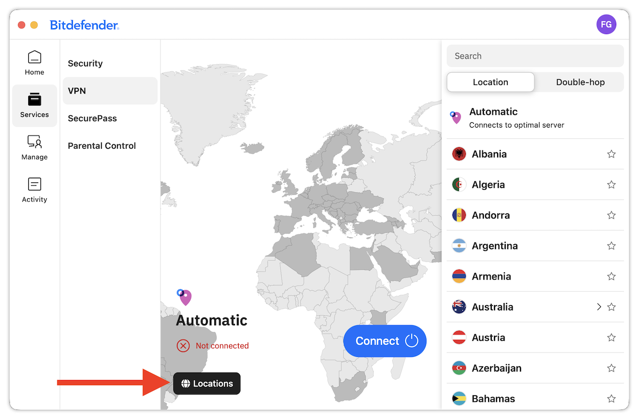Click the blue Connect button
The image size is (638, 420).
tap(385, 341)
